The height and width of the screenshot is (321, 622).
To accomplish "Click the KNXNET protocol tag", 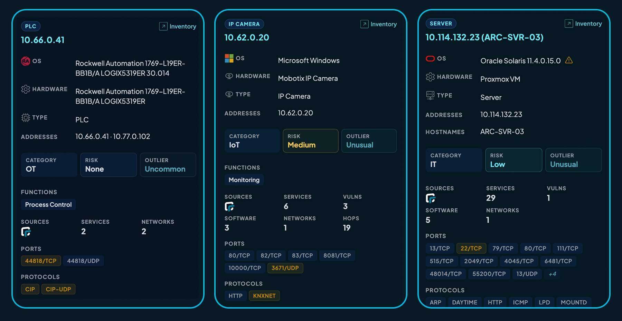I will 264,296.
